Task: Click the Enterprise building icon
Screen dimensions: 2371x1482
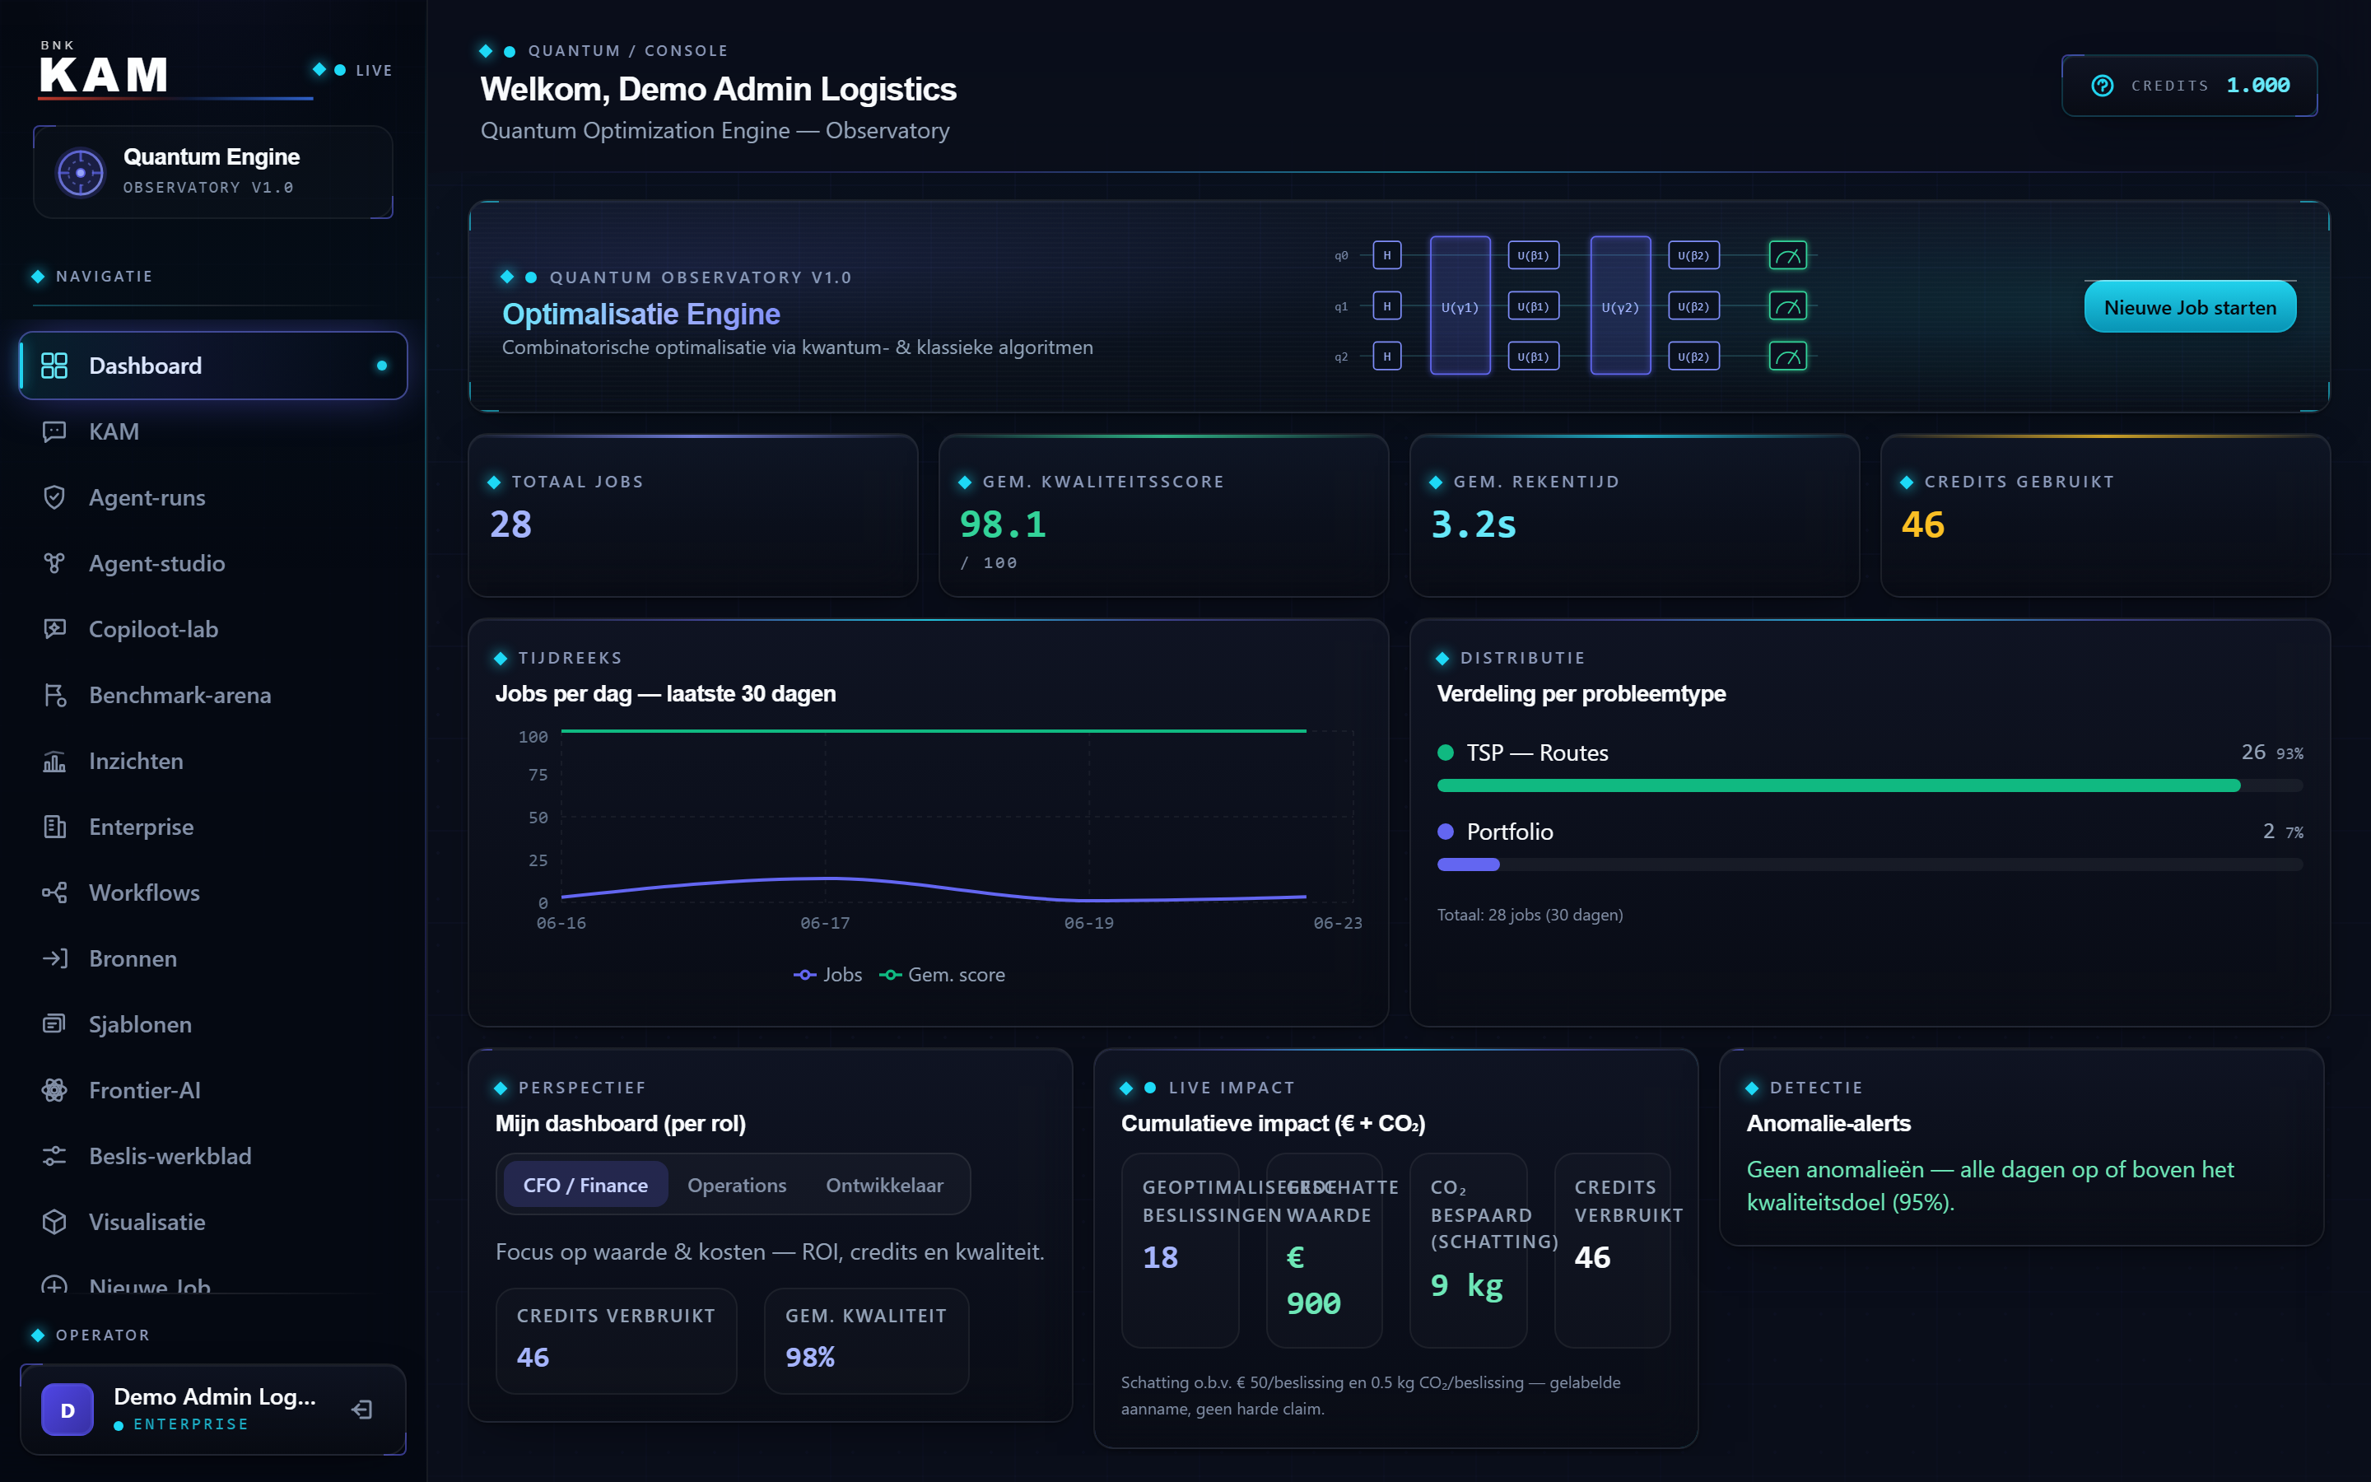Action: [54, 827]
